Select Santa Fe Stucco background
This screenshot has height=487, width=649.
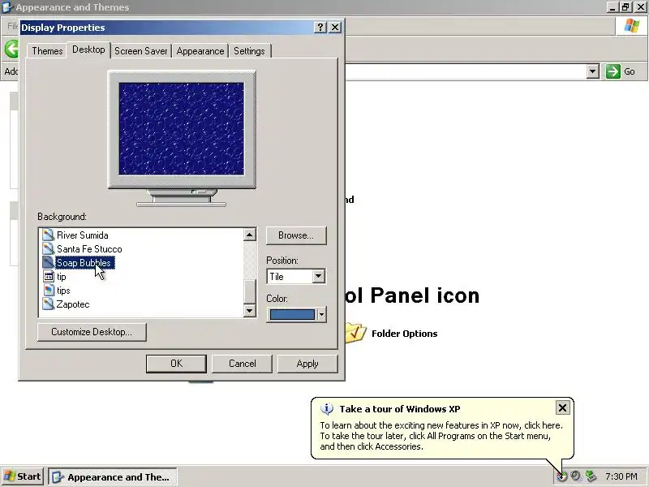(89, 249)
